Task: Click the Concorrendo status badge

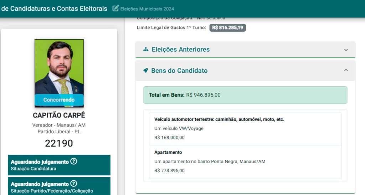Action: point(59,100)
